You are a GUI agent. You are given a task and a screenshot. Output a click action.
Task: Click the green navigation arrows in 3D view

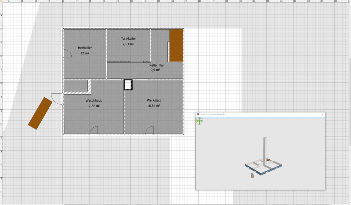200,121
